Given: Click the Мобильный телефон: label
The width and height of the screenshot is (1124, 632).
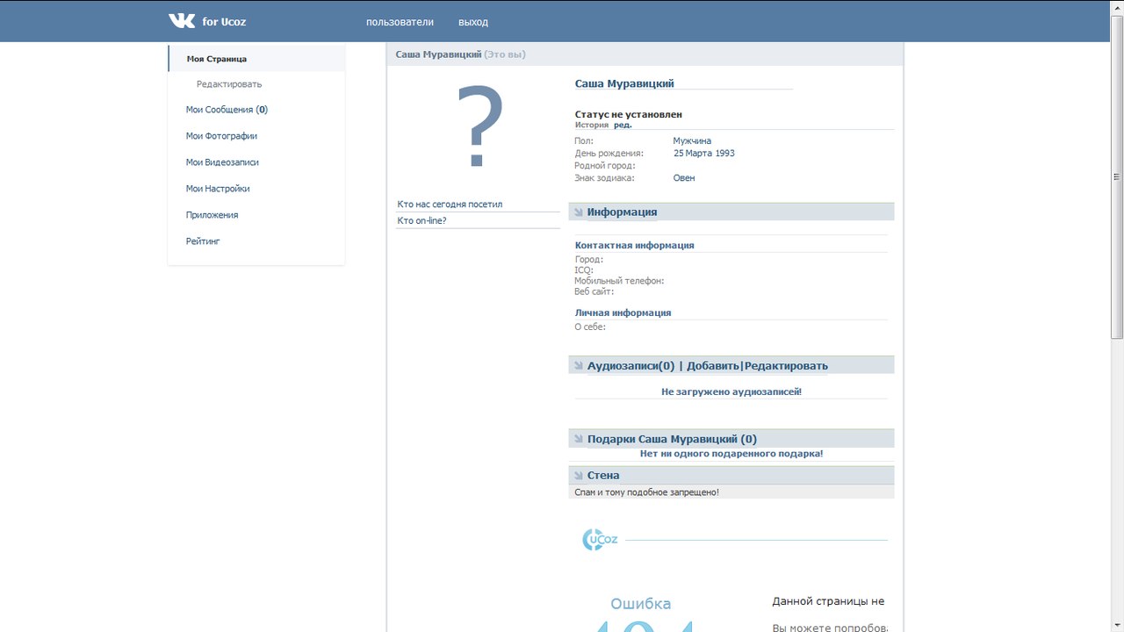Looking at the screenshot, I should click(619, 281).
